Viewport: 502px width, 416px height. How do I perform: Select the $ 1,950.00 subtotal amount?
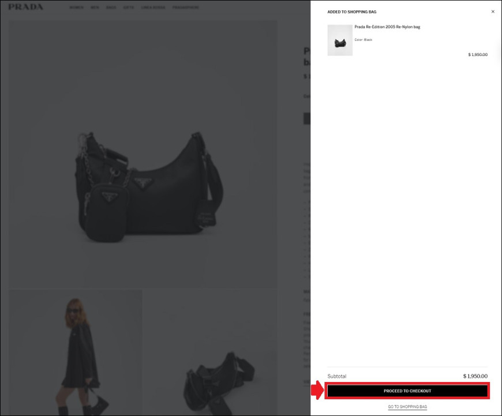point(475,376)
